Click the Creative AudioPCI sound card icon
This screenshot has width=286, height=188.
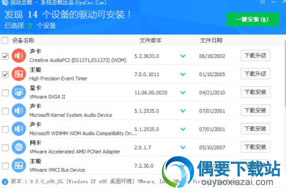click(19, 56)
